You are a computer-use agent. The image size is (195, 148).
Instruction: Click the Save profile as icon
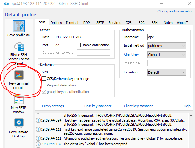click(19, 26)
